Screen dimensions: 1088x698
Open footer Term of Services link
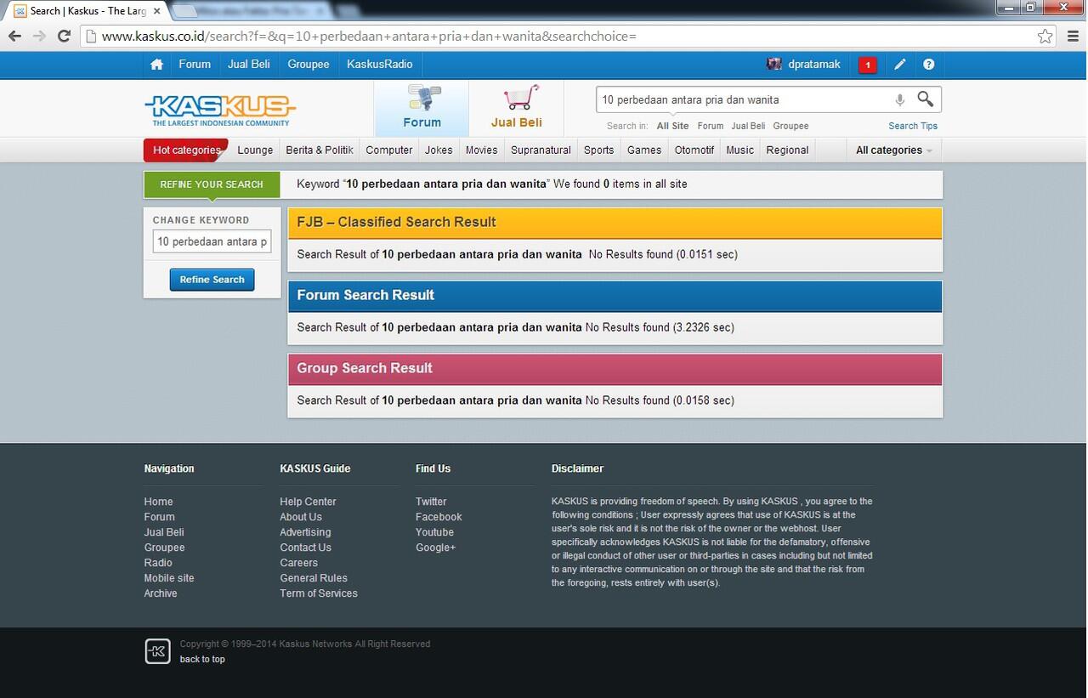[319, 593]
